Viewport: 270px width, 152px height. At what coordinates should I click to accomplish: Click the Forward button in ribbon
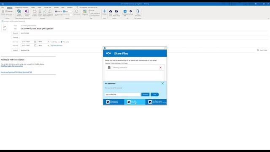[9, 15]
